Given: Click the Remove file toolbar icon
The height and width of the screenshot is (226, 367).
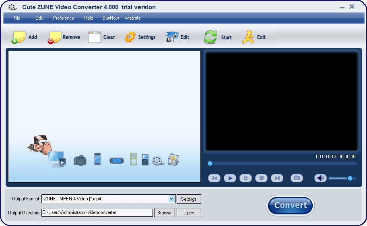Looking at the screenshot, I should click(x=54, y=37).
